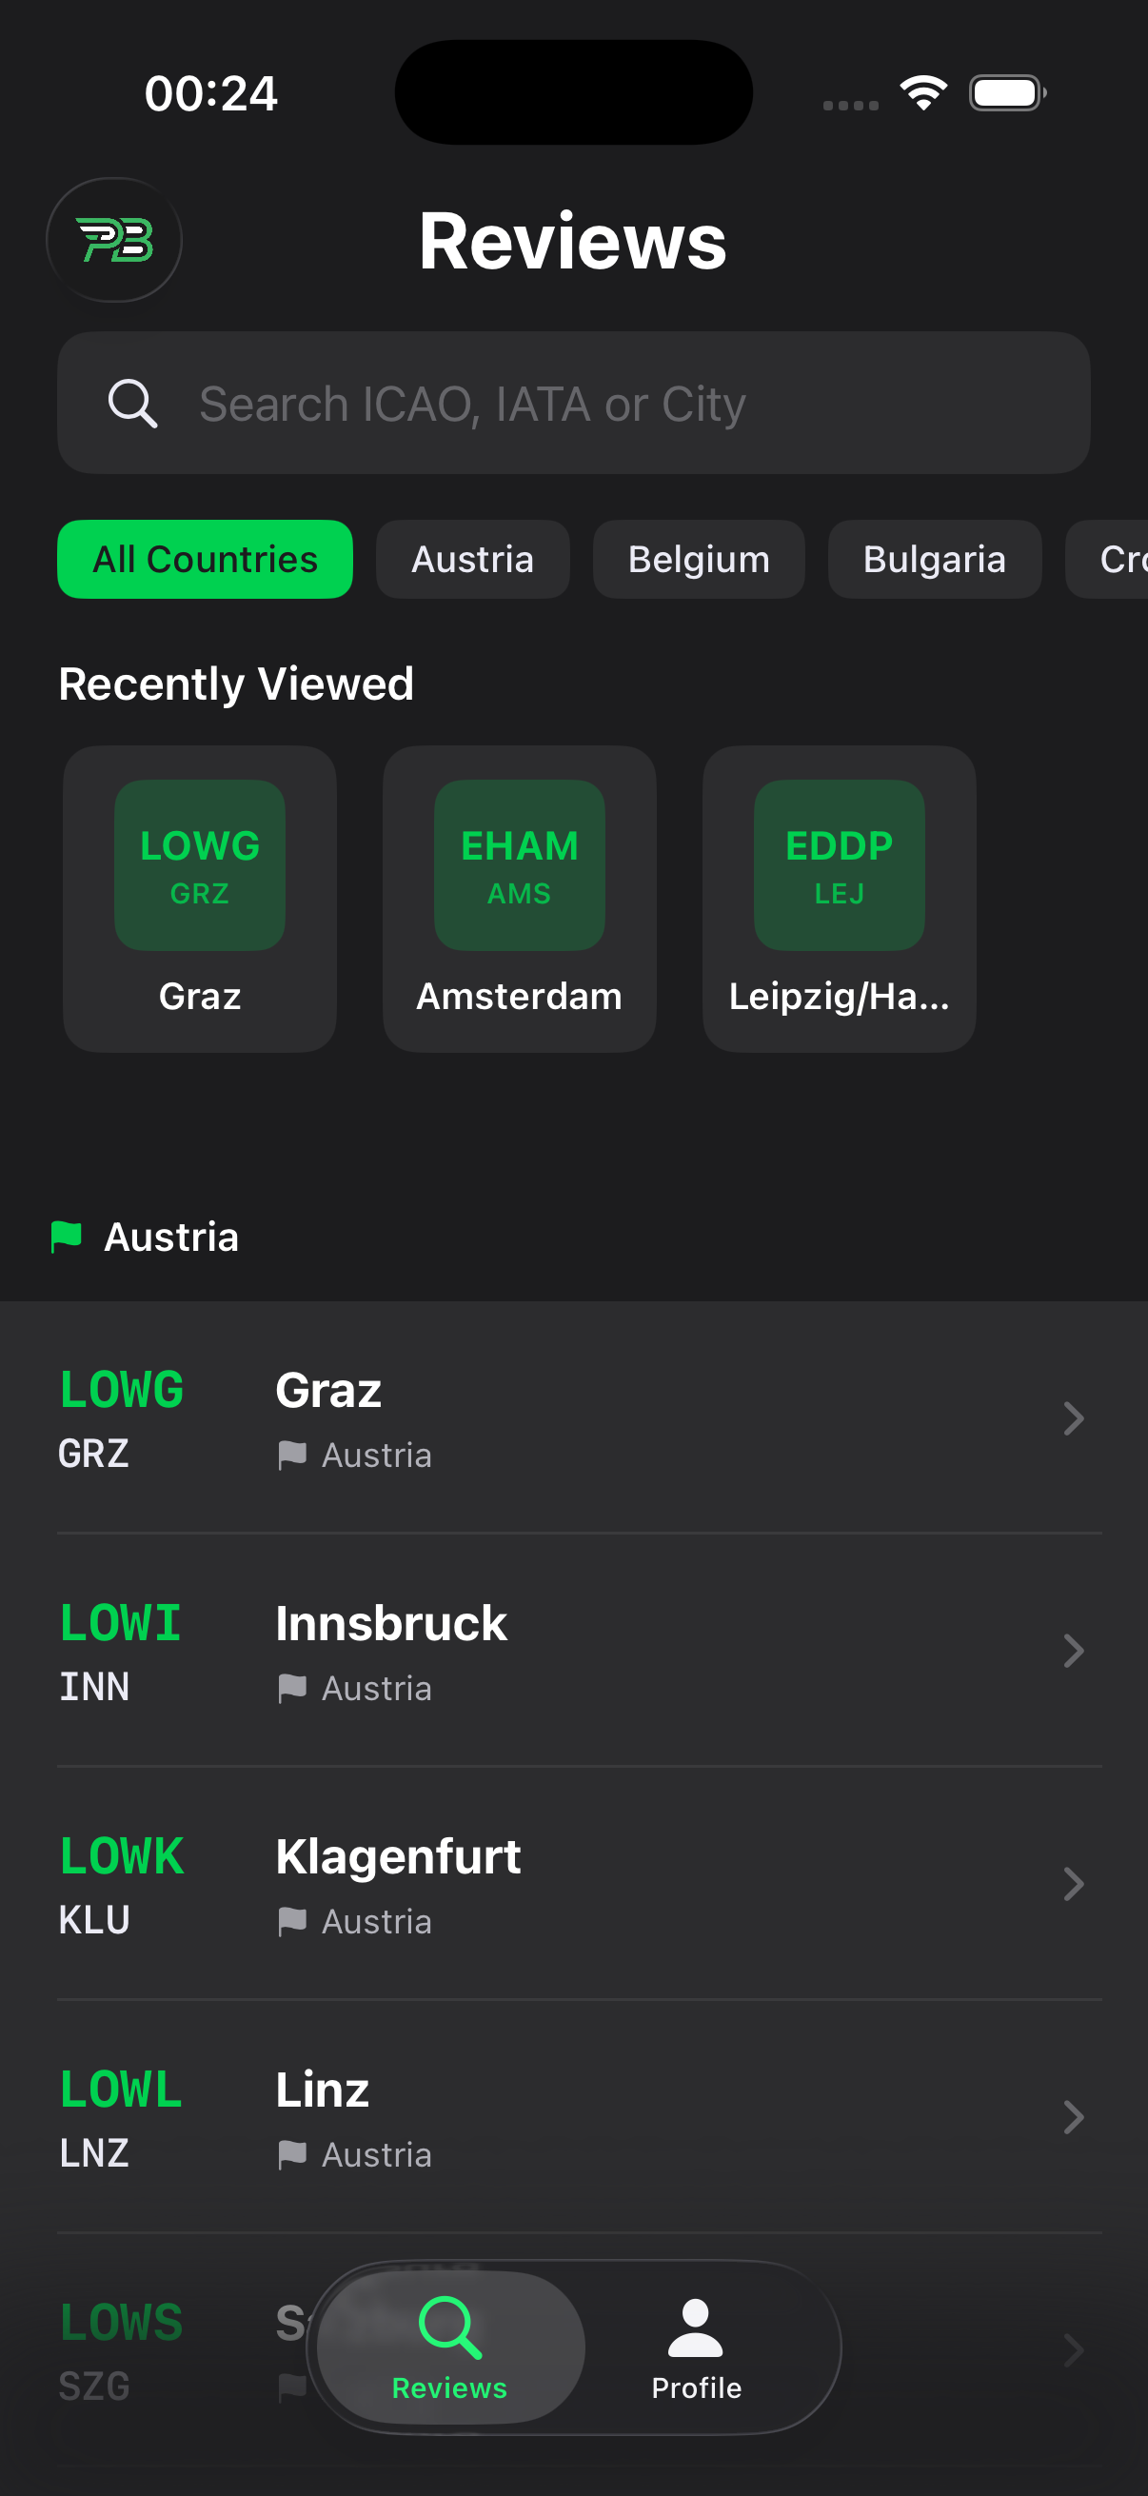Expand Innsbruck row using its chevron

(x=1073, y=1651)
